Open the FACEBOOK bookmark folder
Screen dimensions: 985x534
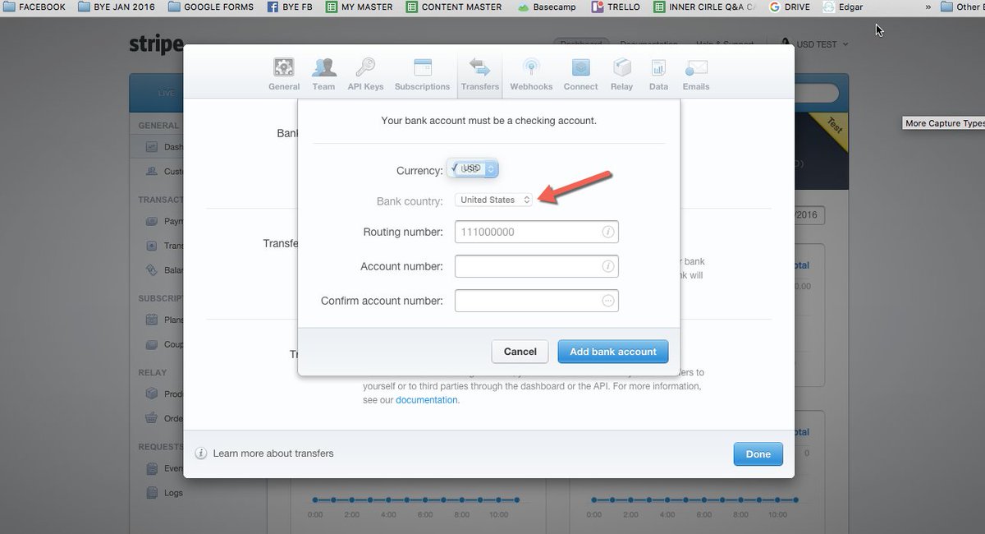coord(36,7)
